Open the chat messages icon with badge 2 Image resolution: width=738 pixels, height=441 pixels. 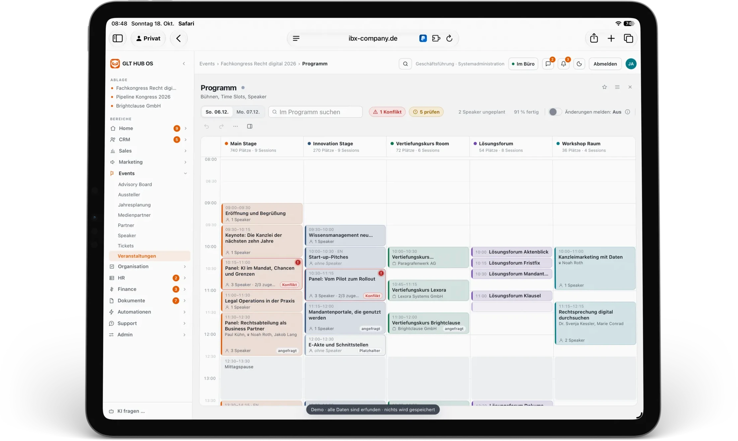548,64
